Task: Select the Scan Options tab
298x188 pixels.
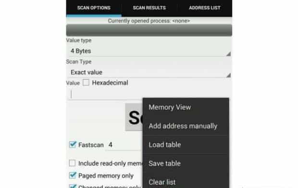Action: point(94,8)
